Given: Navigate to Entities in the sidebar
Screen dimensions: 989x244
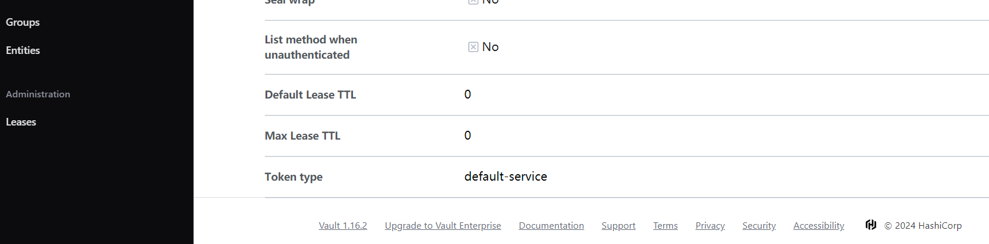Looking at the screenshot, I should (23, 50).
